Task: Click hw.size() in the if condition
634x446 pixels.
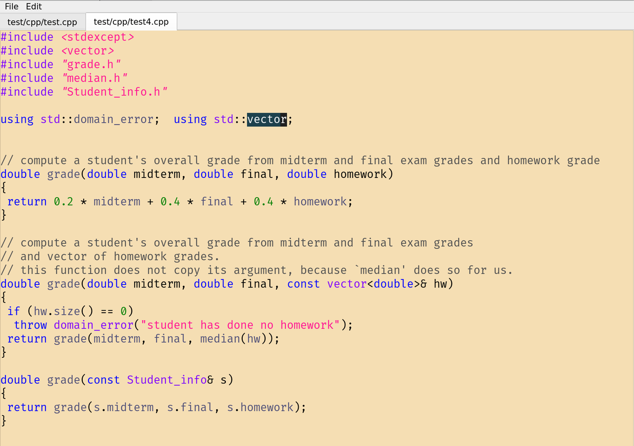Action: 63,312
